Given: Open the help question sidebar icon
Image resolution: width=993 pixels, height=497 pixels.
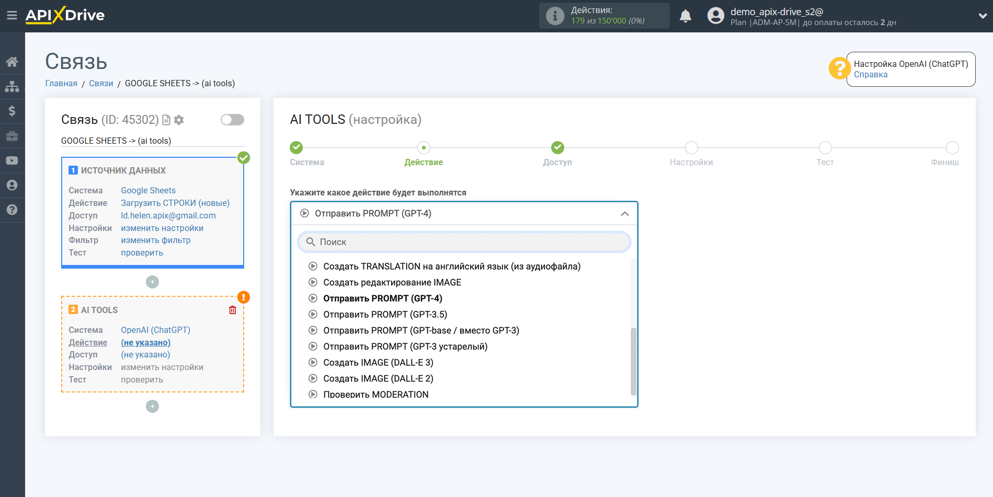Looking at the screenshot, I should [12, 210].
